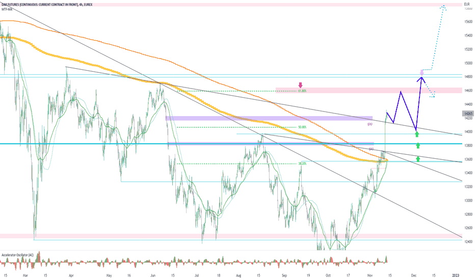
Task: Click the Dec date on time axis
Action: (414, 275)
